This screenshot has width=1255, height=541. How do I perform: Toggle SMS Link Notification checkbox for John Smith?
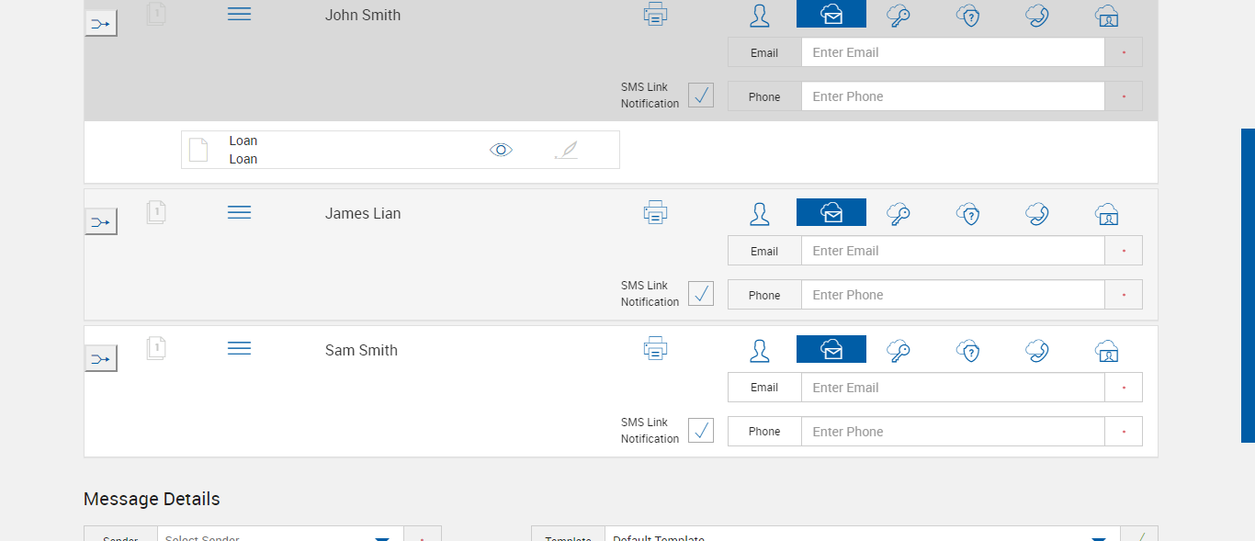701,95
